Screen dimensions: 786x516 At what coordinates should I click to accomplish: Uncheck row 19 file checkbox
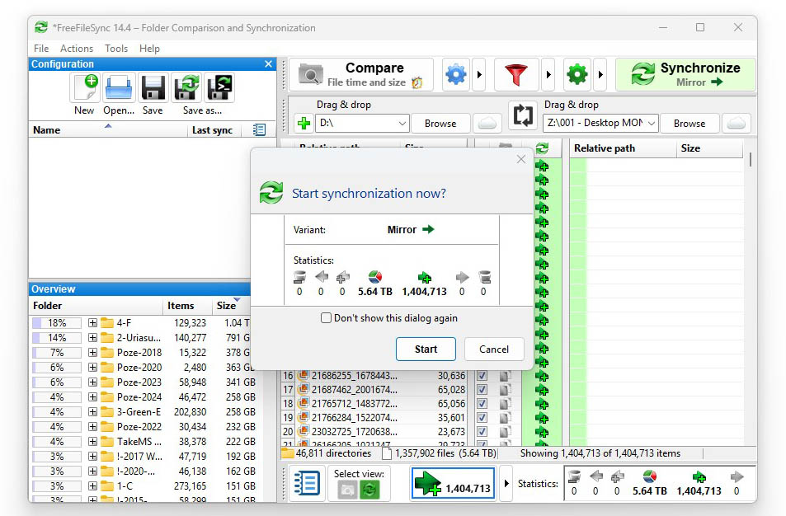click(482, 417)
